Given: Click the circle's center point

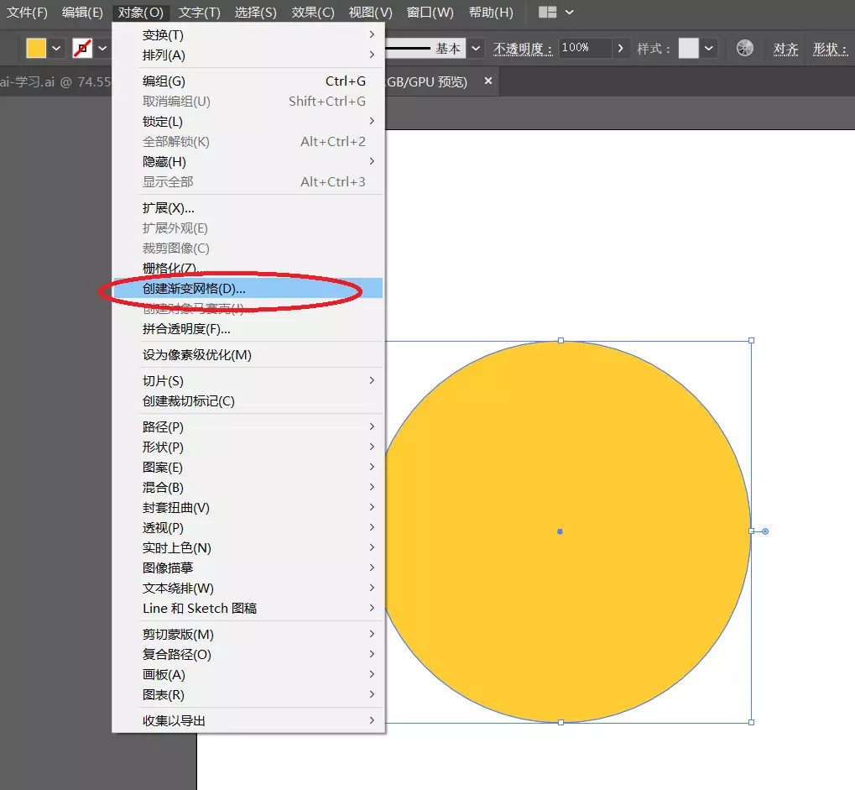Looking at the screenshot, I should (560, 531).
